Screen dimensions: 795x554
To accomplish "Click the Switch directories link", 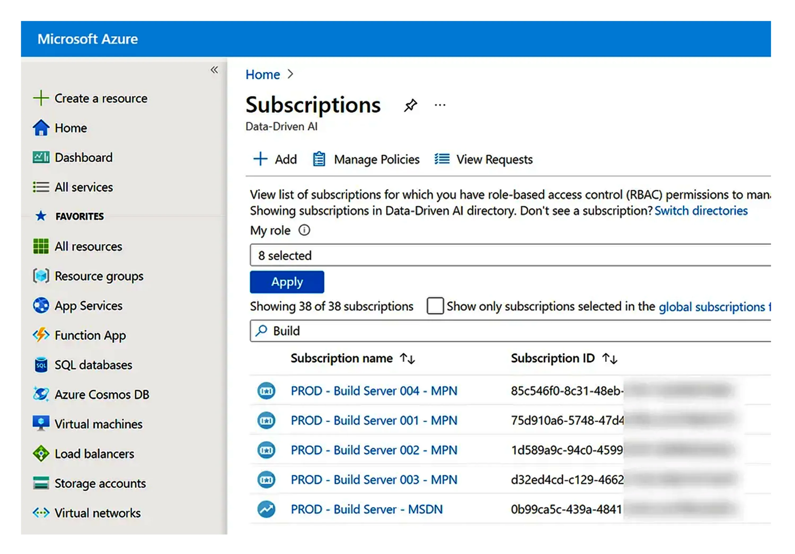I will click(x=701, y=210).
